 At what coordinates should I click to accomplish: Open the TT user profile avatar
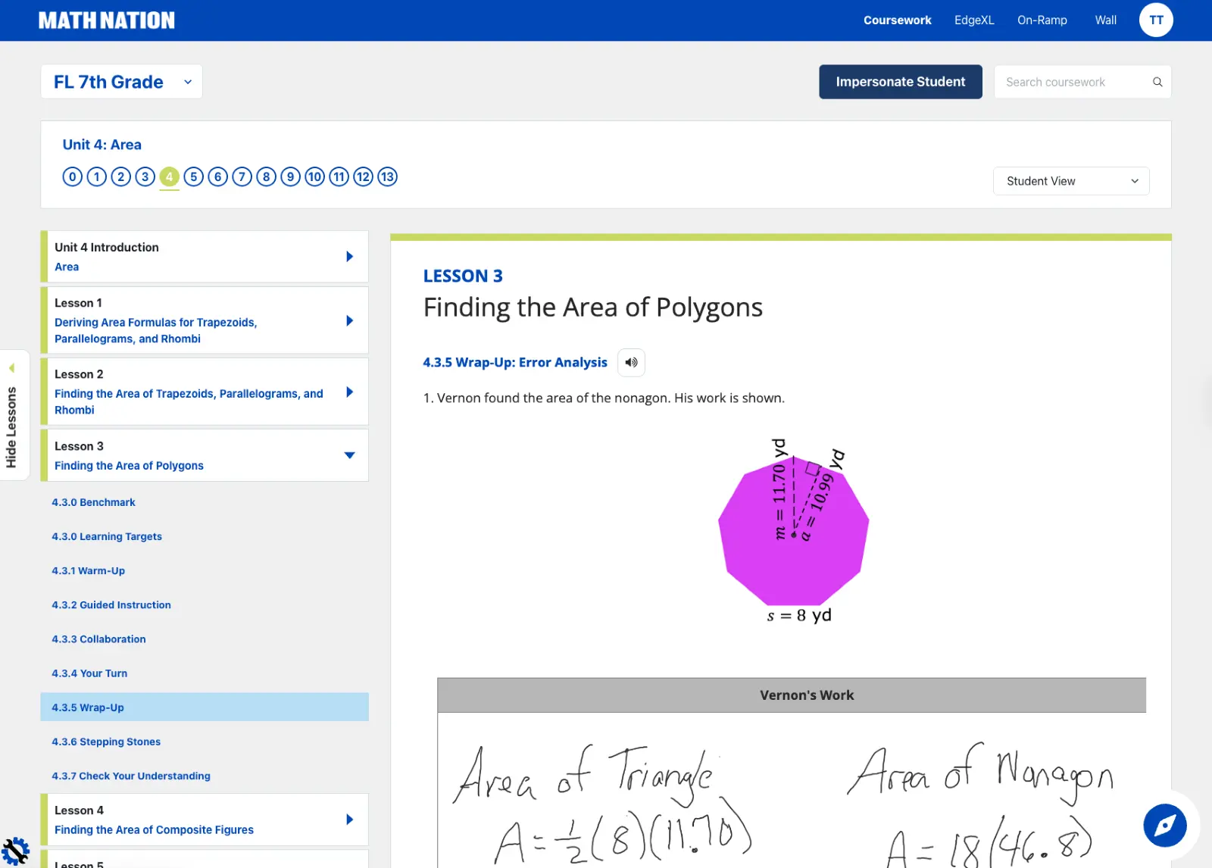(x=1155, y=20)
